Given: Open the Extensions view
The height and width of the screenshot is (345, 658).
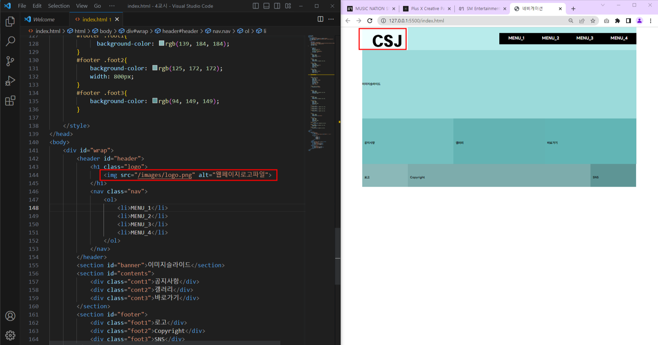Looking at the screenshot, I should pos(10,101).
